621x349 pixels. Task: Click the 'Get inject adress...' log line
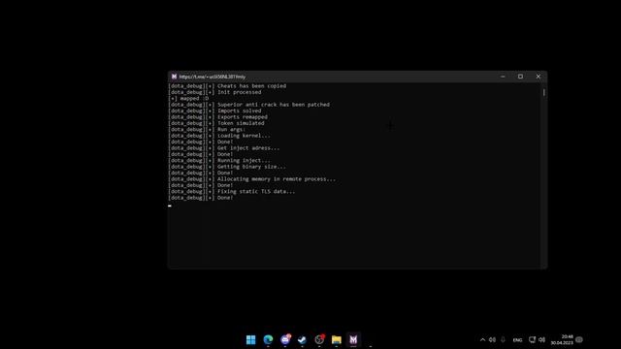point(224,148)
